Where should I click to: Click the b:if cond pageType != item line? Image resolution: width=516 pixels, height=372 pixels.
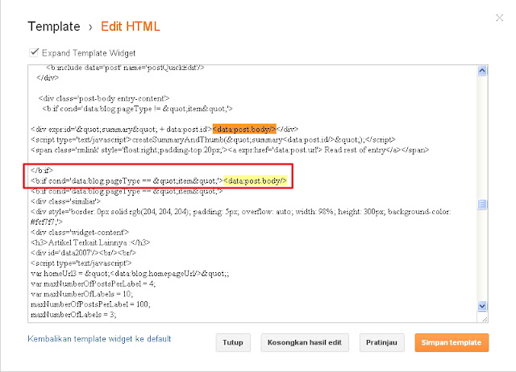click(x=137, y=109)
